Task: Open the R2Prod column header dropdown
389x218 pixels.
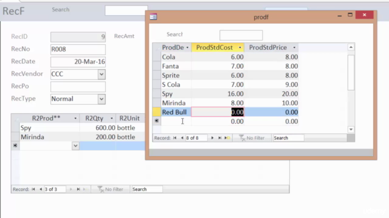Action: (x=75, y=119)
